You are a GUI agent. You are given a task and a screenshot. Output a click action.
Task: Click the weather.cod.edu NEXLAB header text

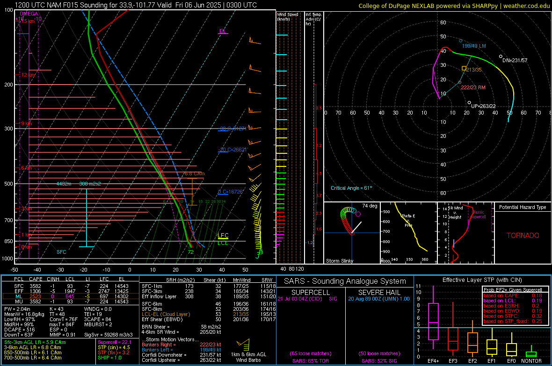click(x=454, y=6)
